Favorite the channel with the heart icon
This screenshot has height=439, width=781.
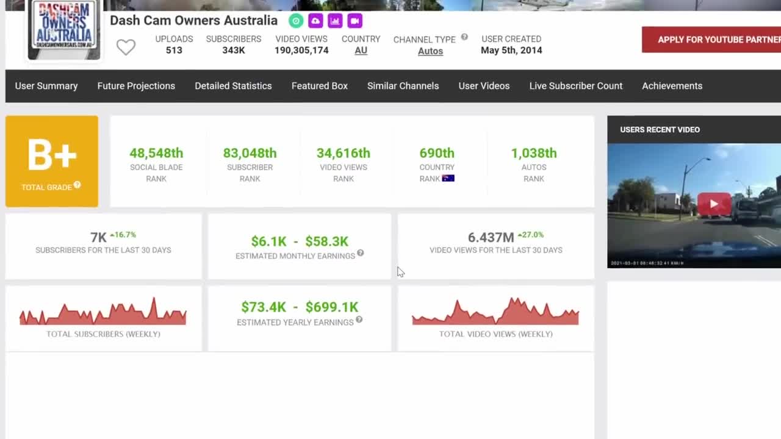pos(126,47)
